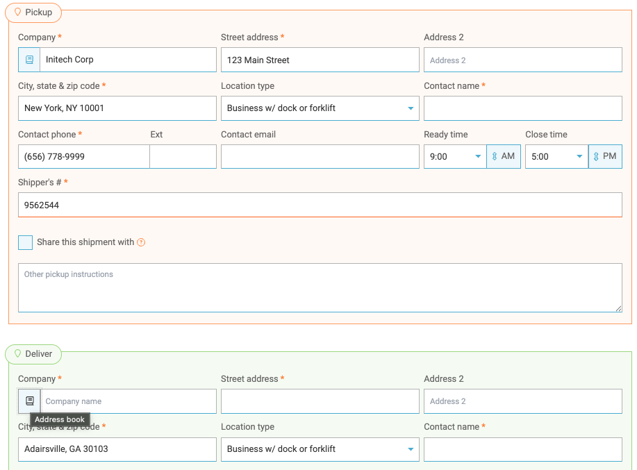Open the Pickup Location type dropdown
The height and width of the screenshot is (470, 637).
pyautogui.click(x=411, y=108)
